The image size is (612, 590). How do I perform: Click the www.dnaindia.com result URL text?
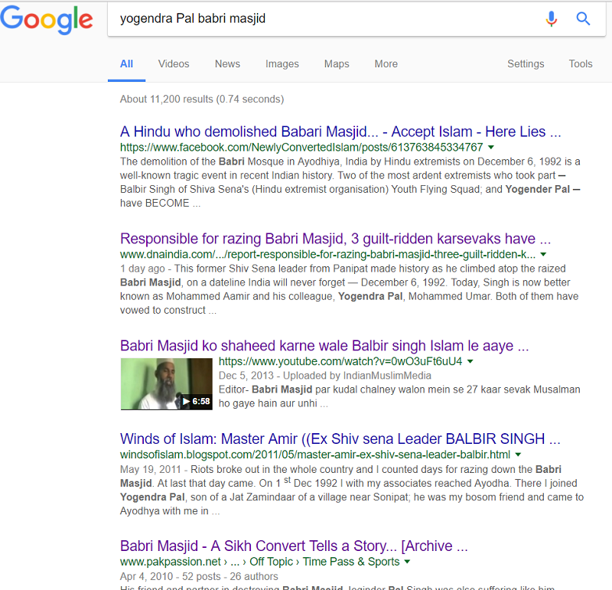tap(328, 255)
